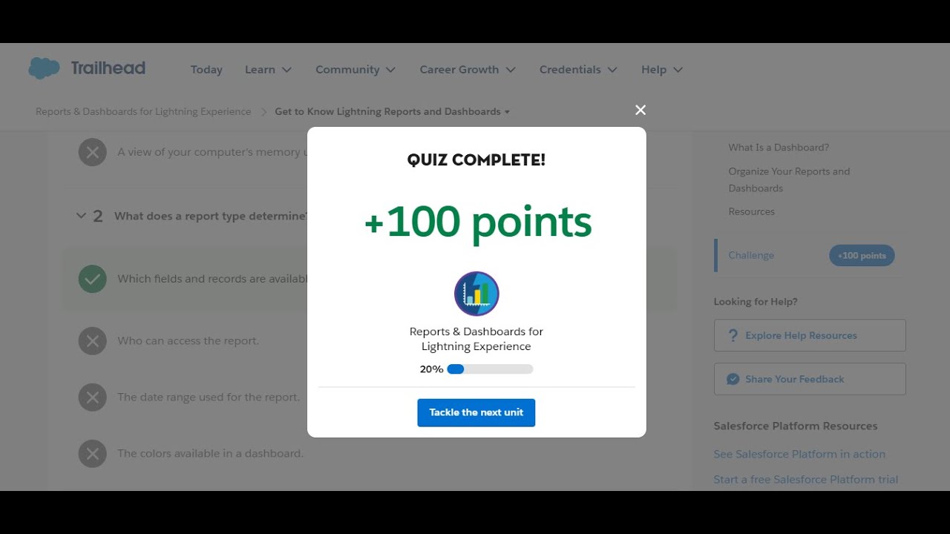The image size is (950, 534).
Task: Click the 20% module progress bar
Action: [490, 369]
